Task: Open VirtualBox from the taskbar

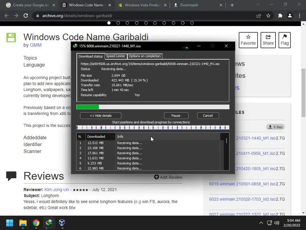Action: 62,223
